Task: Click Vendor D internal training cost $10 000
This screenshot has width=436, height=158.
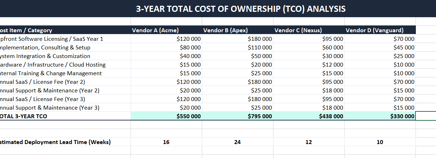Action: (x=380, y=73)
